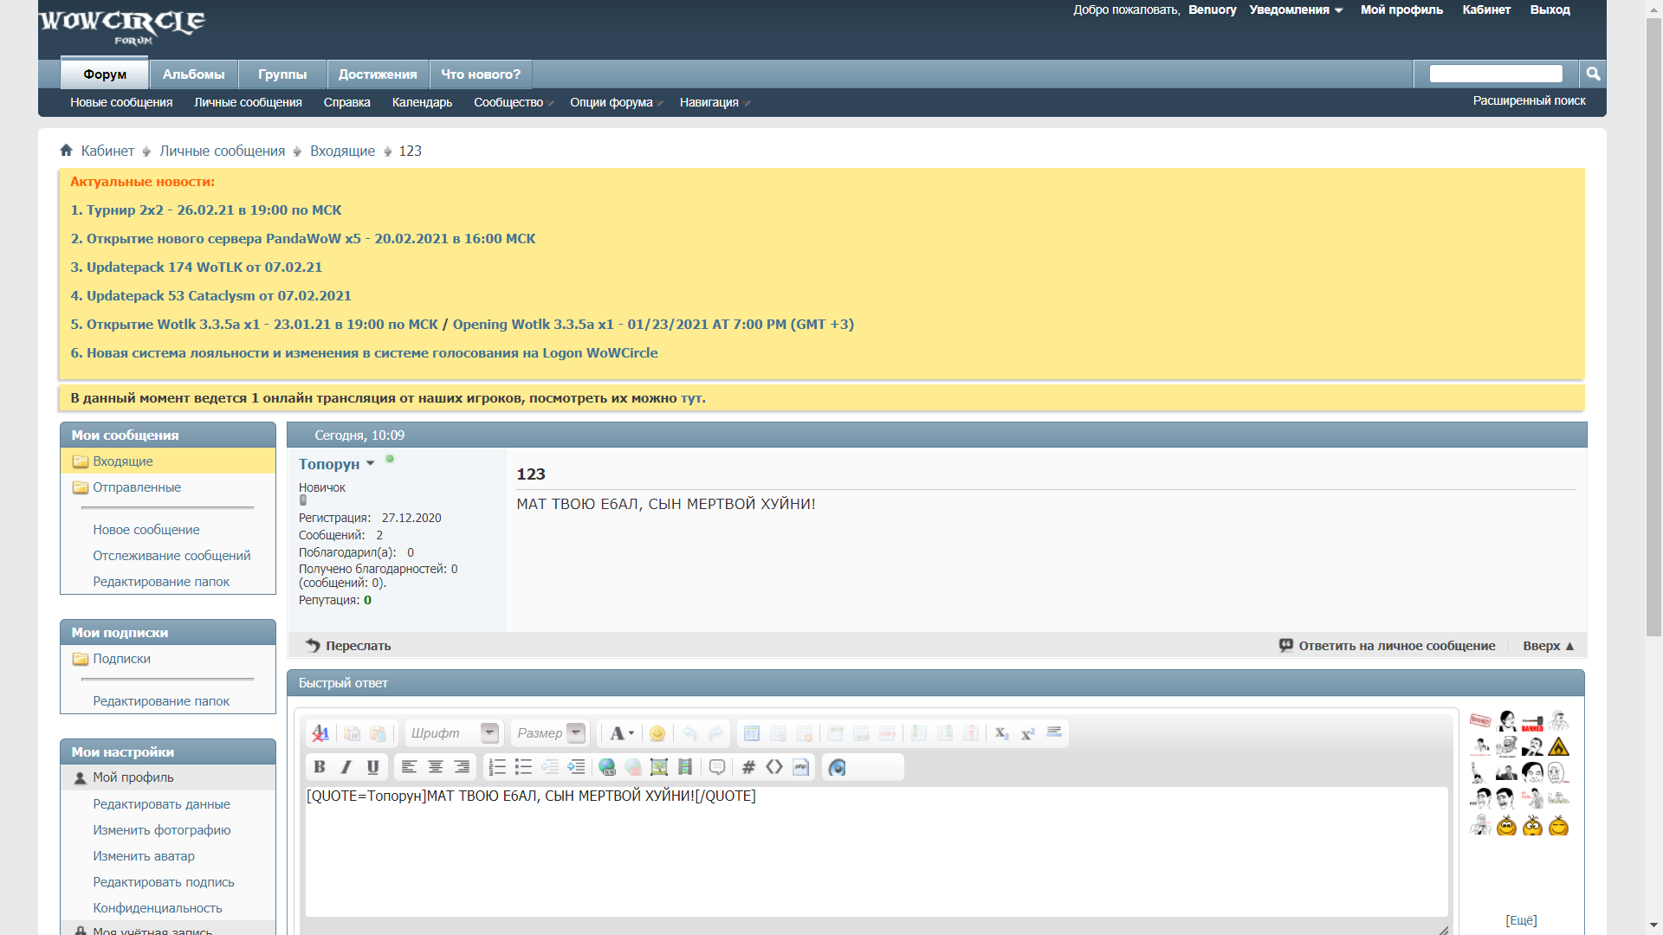Insert an image via toolbar icon
The image size is (1663, 935).
(x=659, y=767)
